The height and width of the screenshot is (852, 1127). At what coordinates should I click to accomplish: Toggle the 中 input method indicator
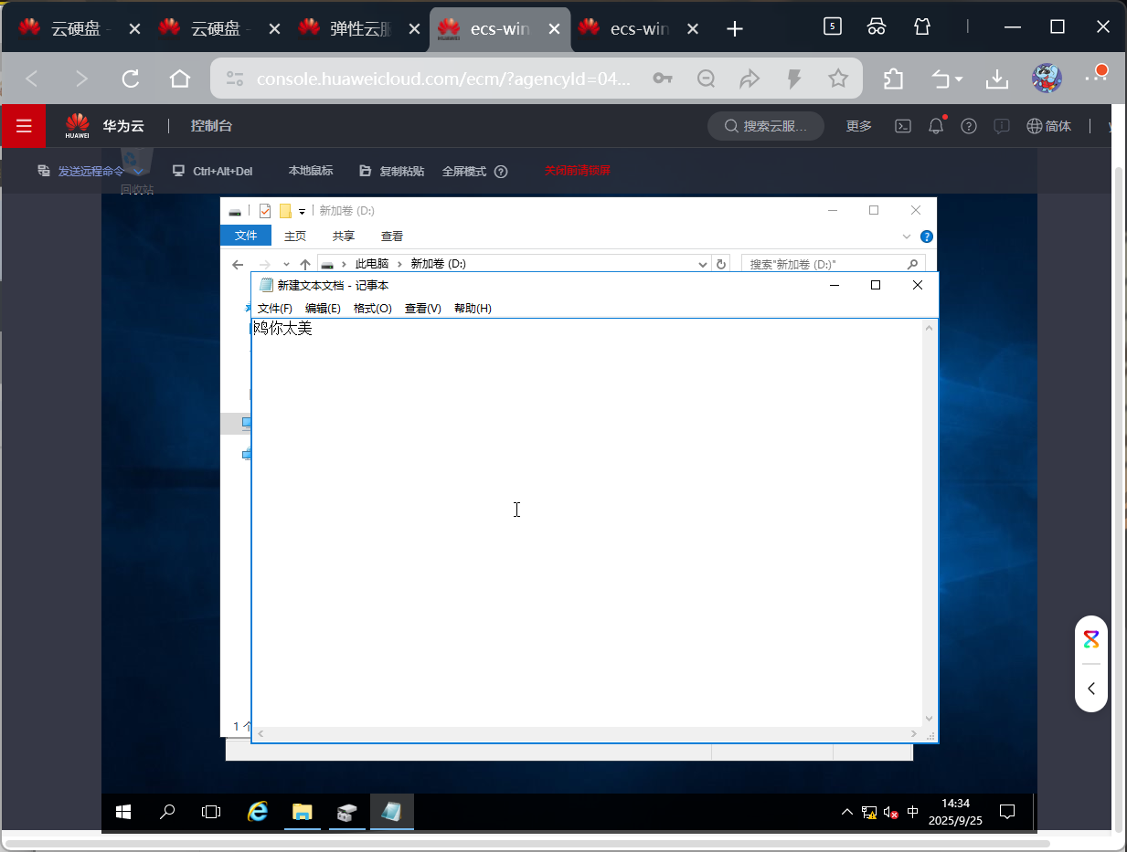[913, 812]
